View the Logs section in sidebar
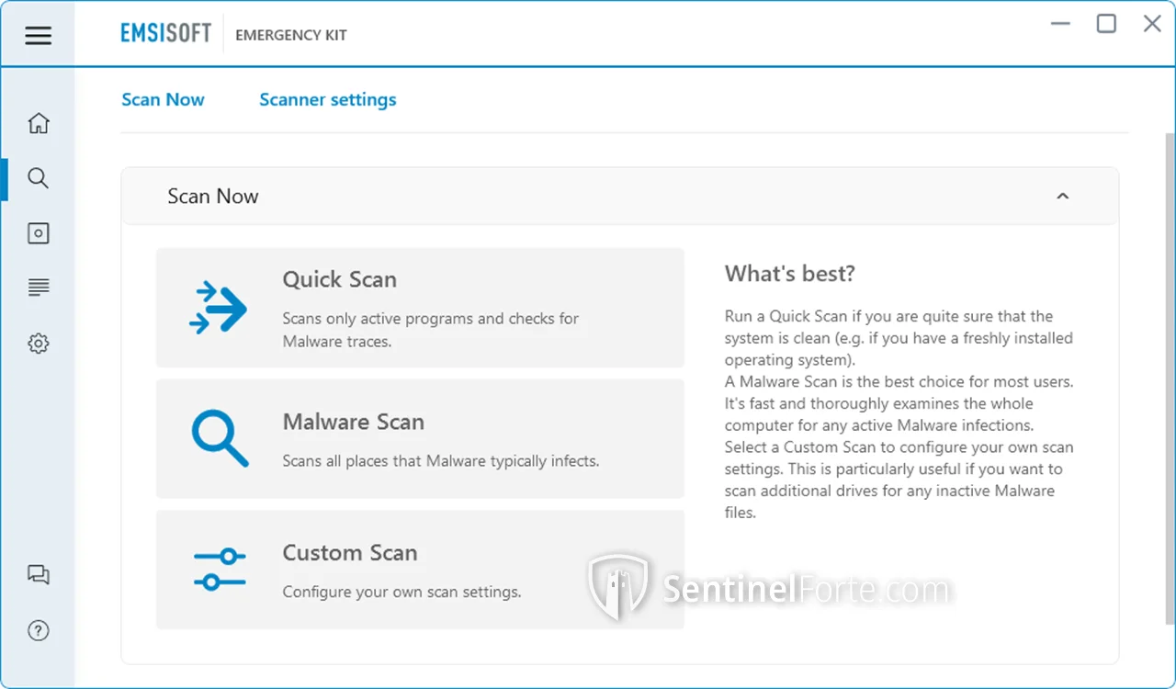Viewport: 1176px width, 689px height. (x=38, y=288)
